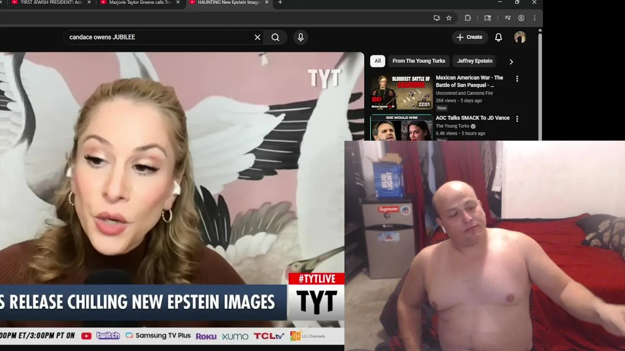Screen dimensions: 625x351
Task: Open AOC Talks SMACK To JD Vance title
Action: (473, 118)
